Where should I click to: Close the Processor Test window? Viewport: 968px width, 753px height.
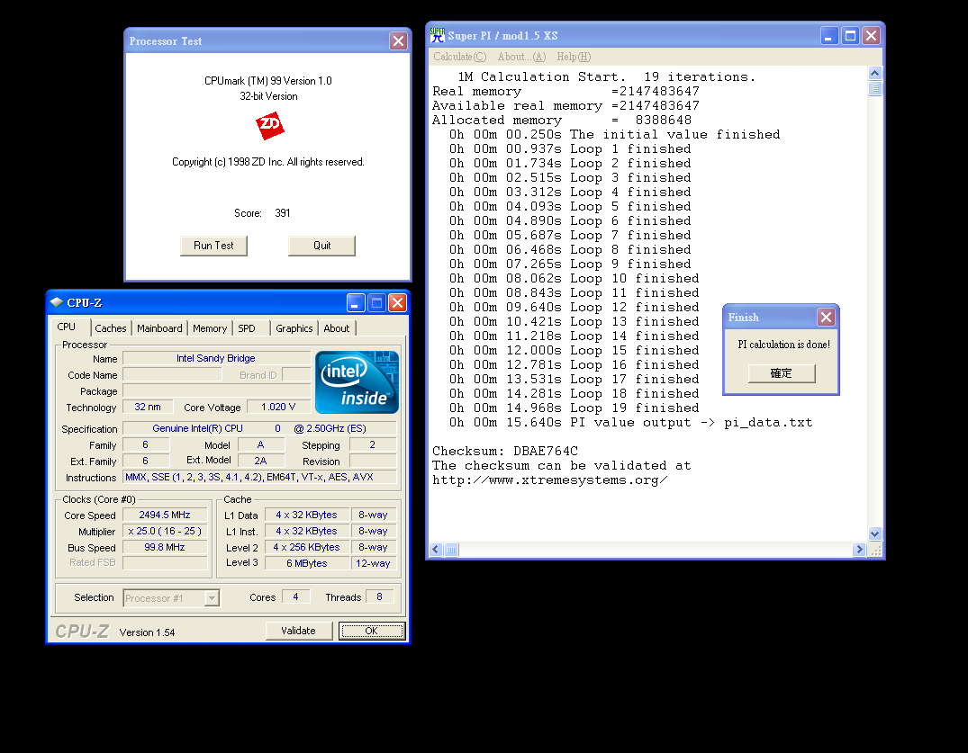click(x=398, y=40)
